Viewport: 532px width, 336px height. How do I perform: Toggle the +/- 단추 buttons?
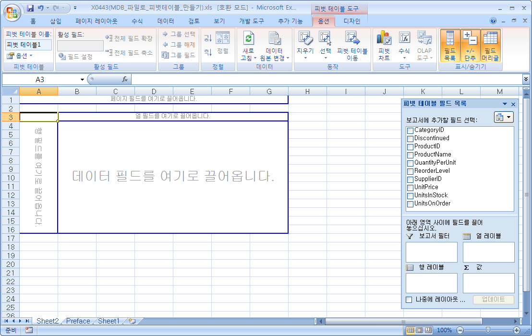pos(470,46)
